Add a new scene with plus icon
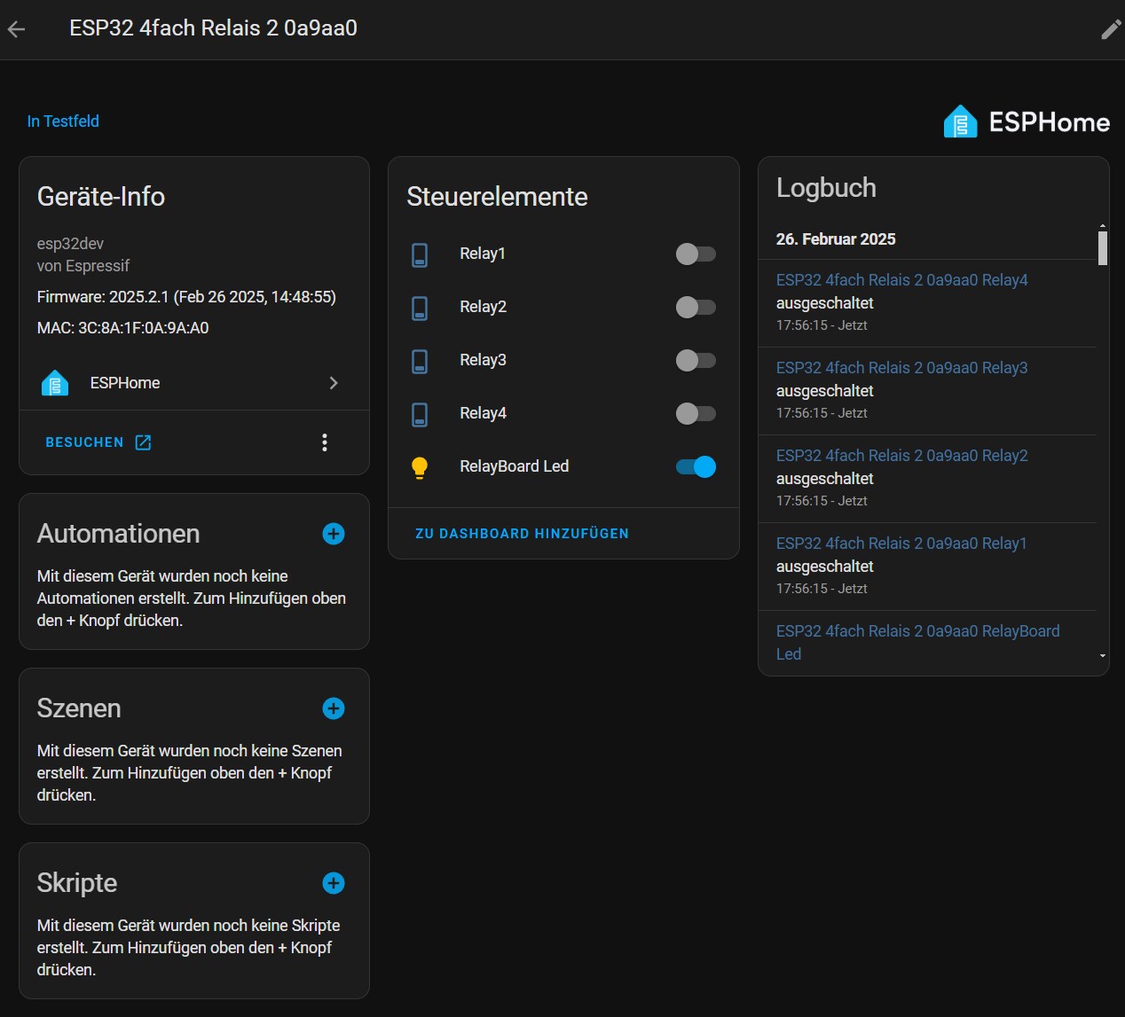This screenshot has height=1017, width=1125. click(334, 708)
